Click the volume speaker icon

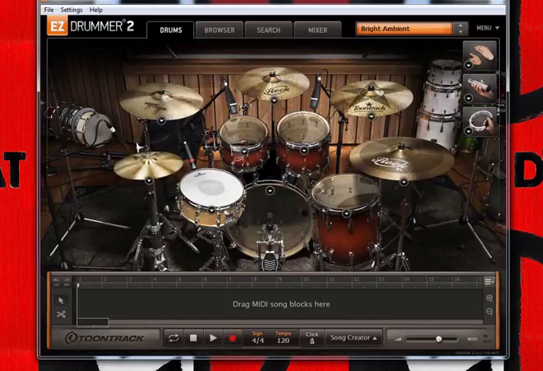pyautogui.click(x=398, y=339)
